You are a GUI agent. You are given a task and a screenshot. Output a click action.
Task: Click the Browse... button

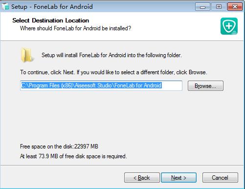pos(205,86)
